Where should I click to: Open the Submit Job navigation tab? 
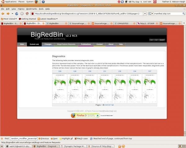click(34, 44)
